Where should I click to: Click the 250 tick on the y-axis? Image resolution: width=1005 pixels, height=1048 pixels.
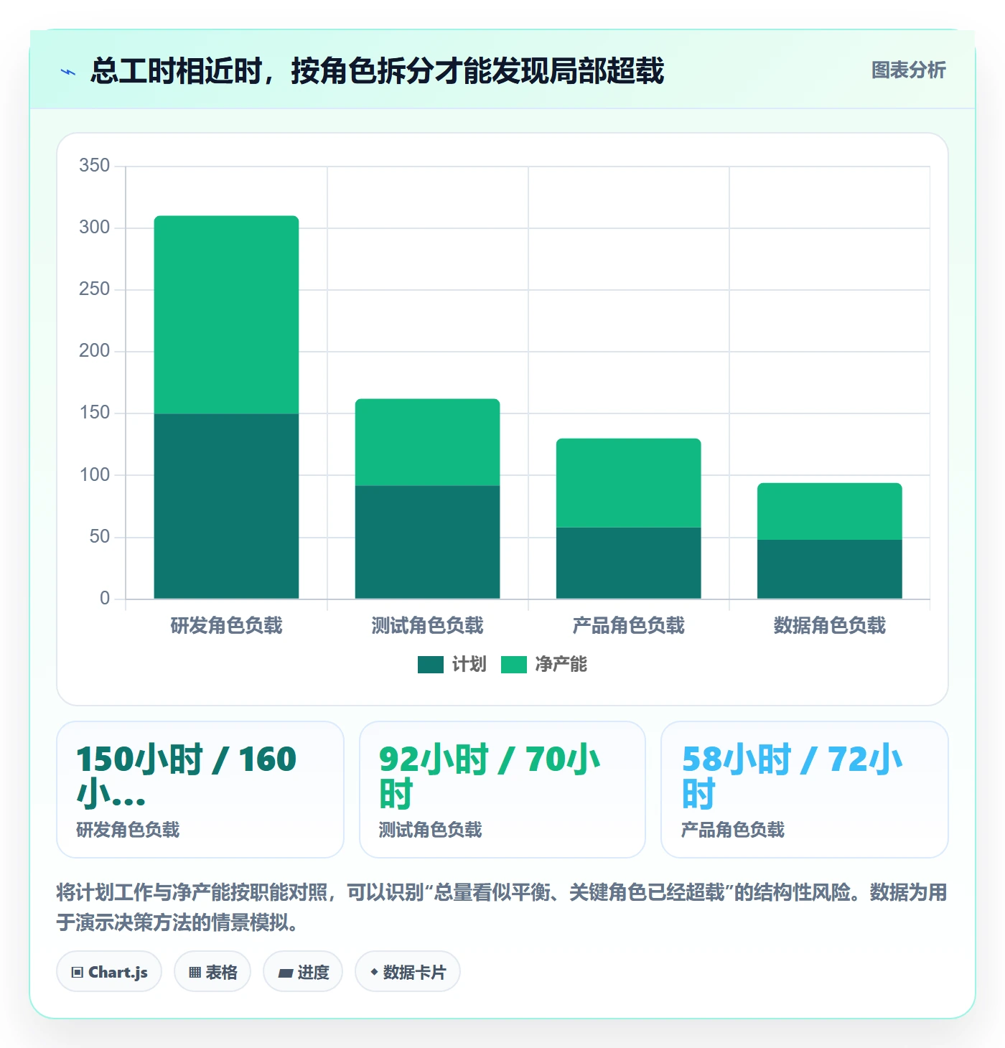pyautogui.click(x=95, y=289)
